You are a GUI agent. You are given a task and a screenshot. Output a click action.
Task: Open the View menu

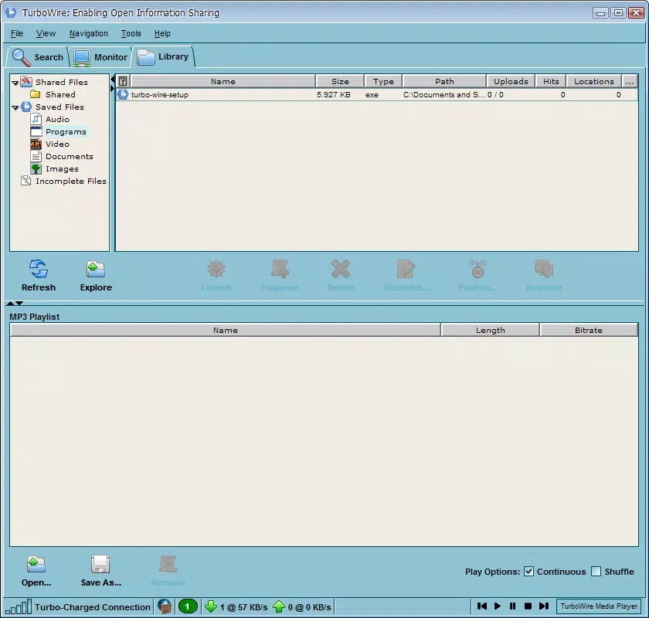coord(46,33)
